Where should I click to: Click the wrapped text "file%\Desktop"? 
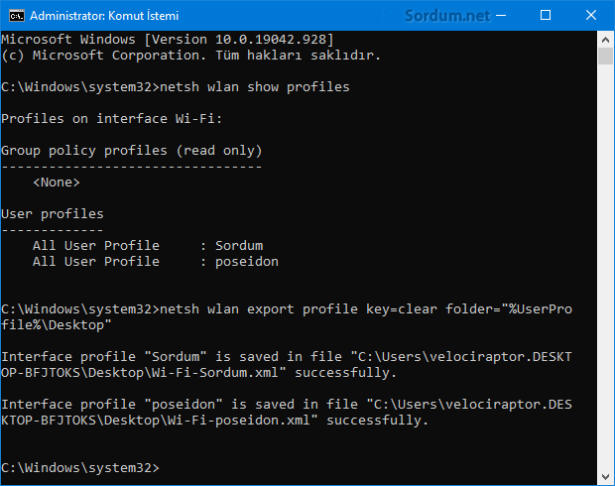[x=57, y=325]
